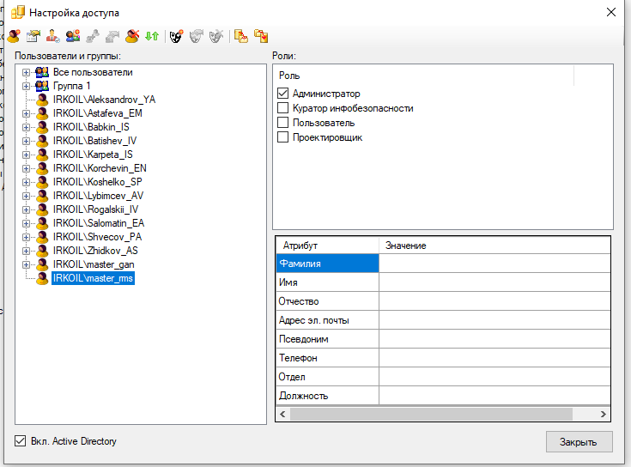The width and height of the screenshot is (631, 467).
Task: Click the last toolbar icon with red down arrow
Action: pos(261,36)
